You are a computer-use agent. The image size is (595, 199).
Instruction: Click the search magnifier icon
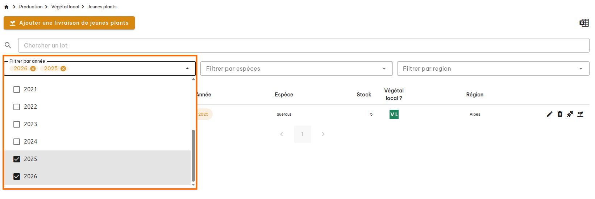click(x=8, y=45)
